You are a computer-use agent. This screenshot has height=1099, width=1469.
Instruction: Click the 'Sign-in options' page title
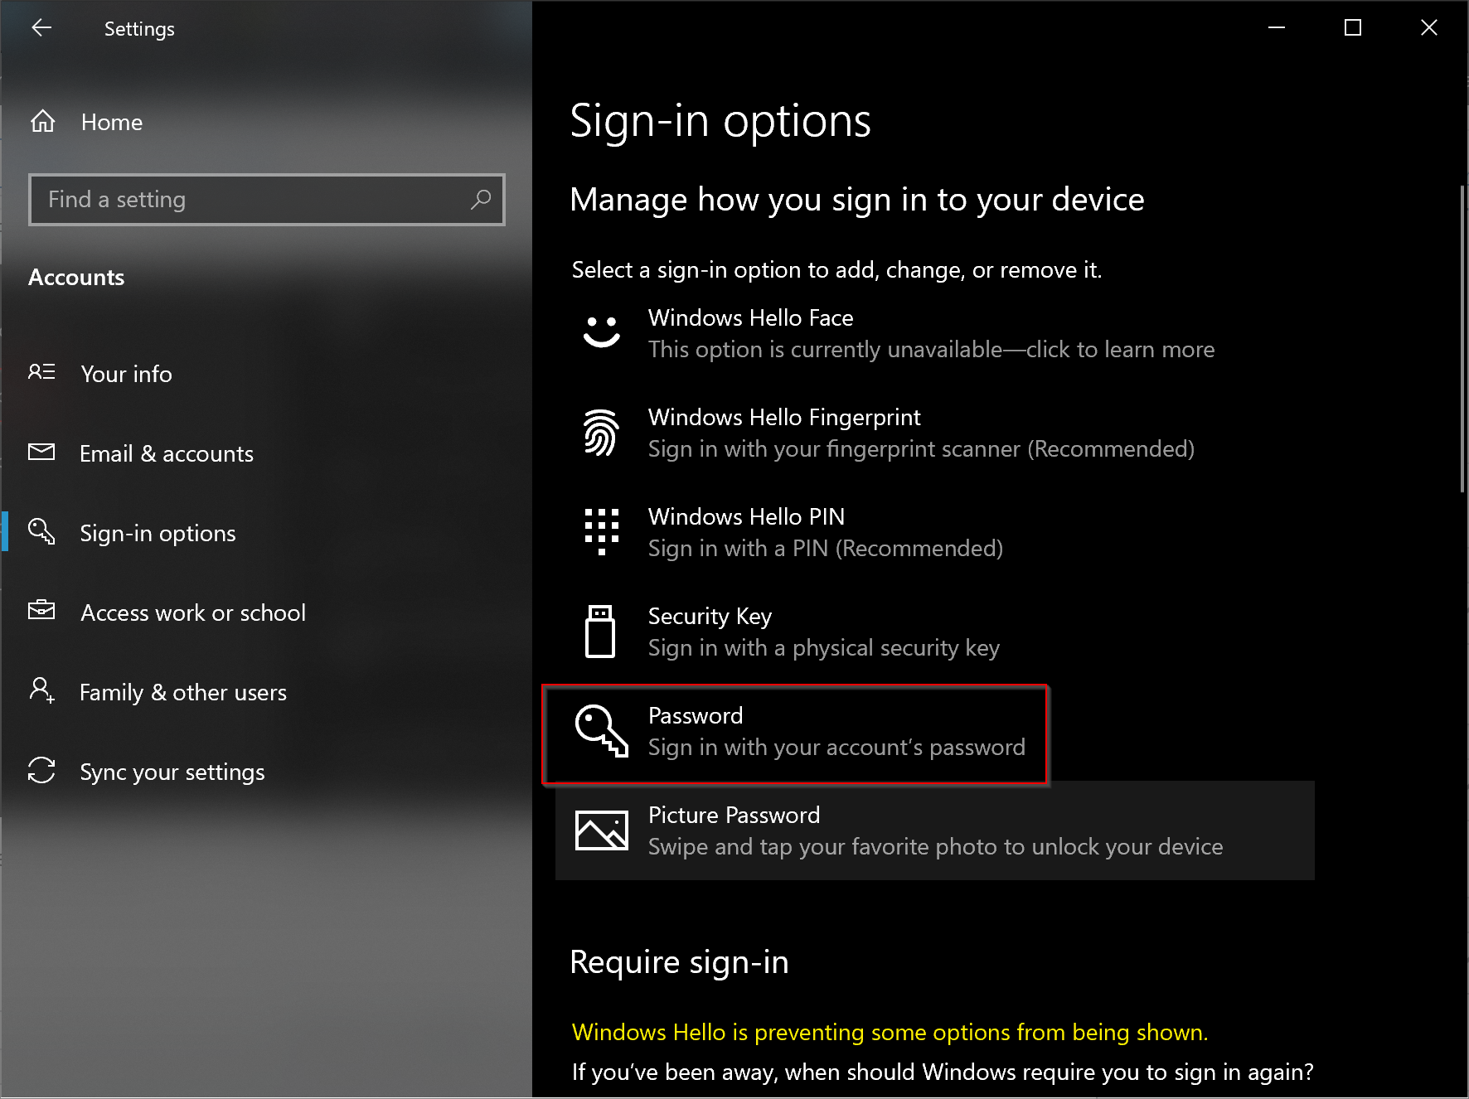pos(720,121)
